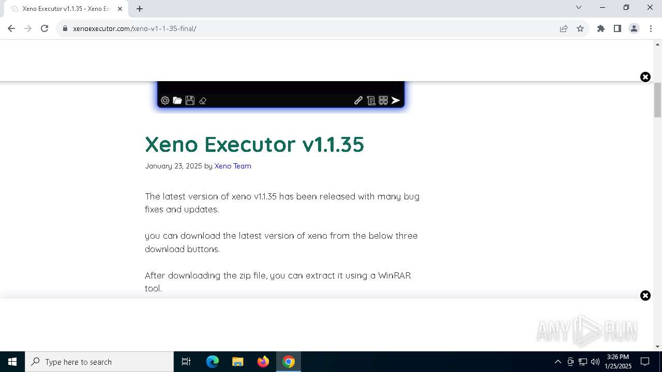
Task: Click the grid icon in Xeno screenshot
Action: click(383, 101)
